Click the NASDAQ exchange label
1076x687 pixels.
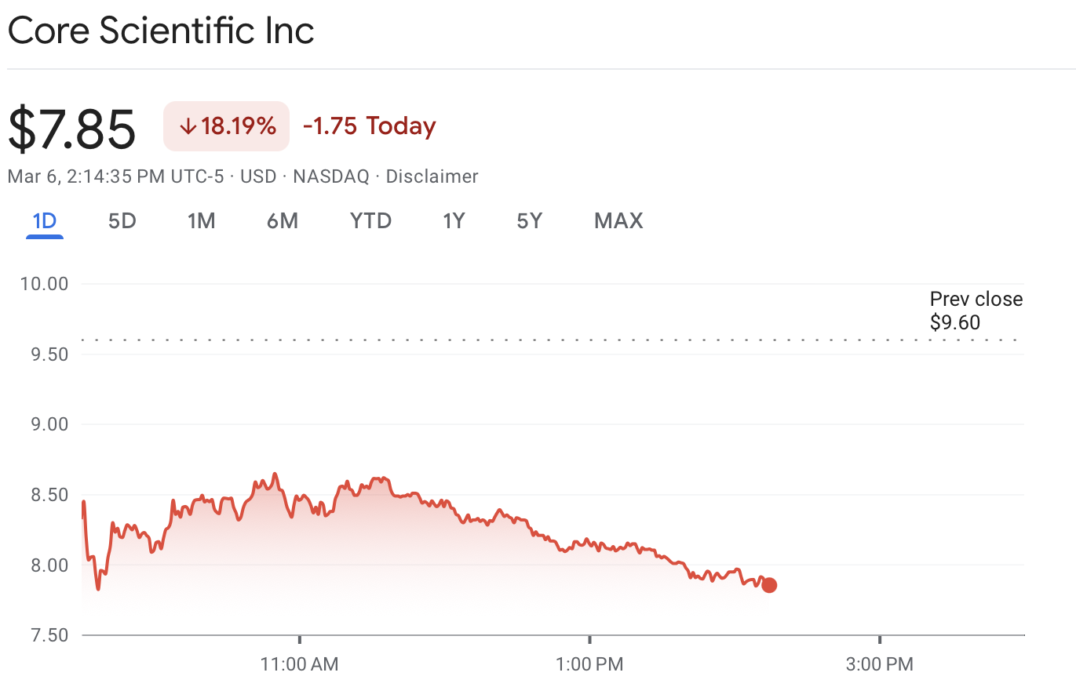tap(330, 176)
